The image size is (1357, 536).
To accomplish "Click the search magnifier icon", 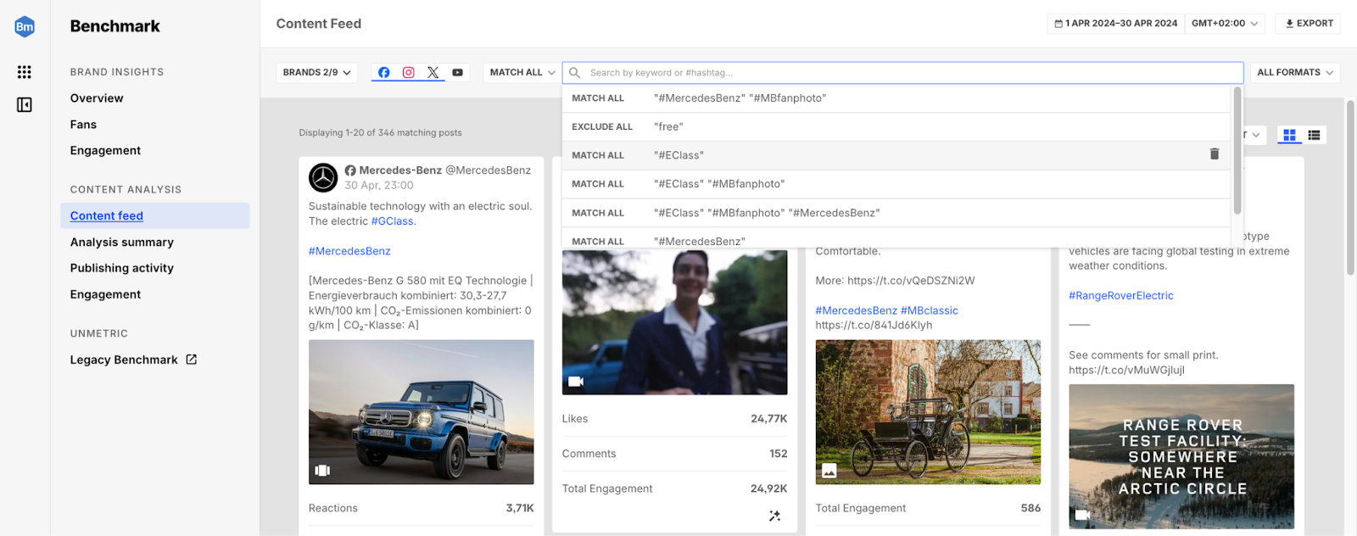I will [x=575, y=73].
